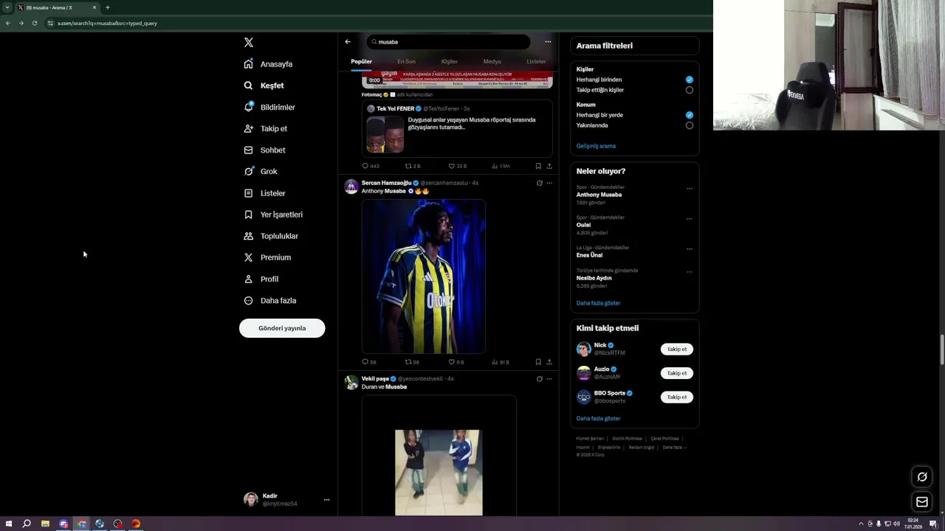The height and width of the screenshot is (531, 945).
Task: Click the X logo icon
Action: tap(249, 43)
